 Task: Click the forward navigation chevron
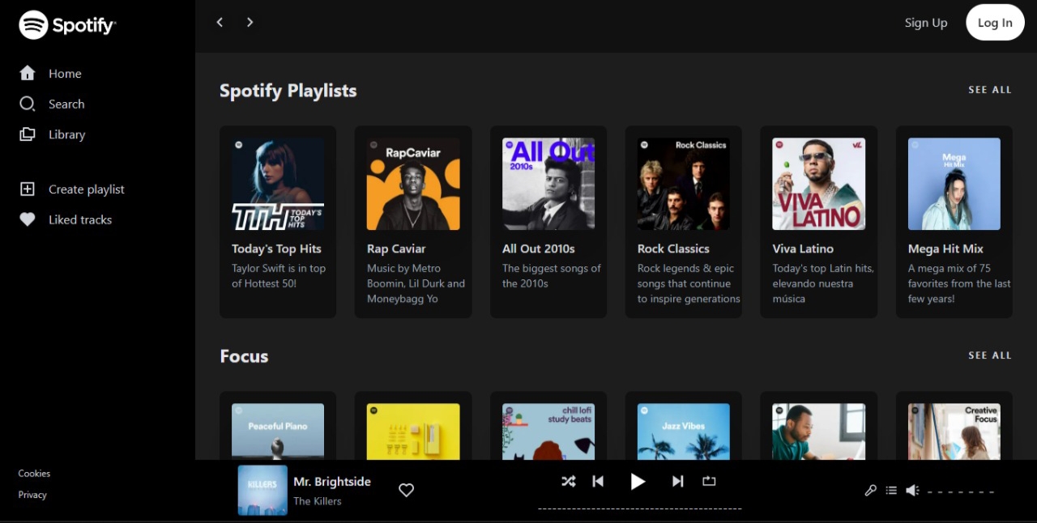[x=250, y=22]
